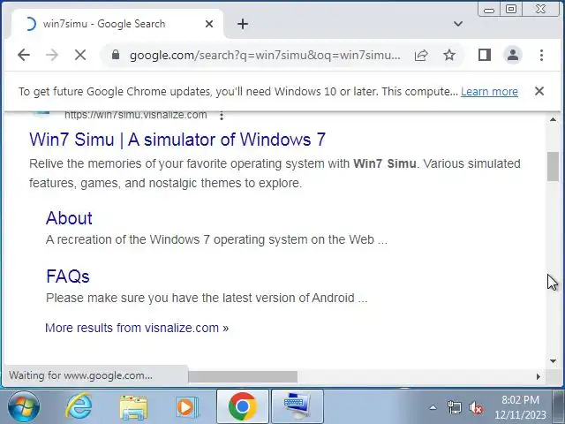Share this page from address bar
Image resolution: width=565 pixels, height=424 pixels.
(421, 55)
